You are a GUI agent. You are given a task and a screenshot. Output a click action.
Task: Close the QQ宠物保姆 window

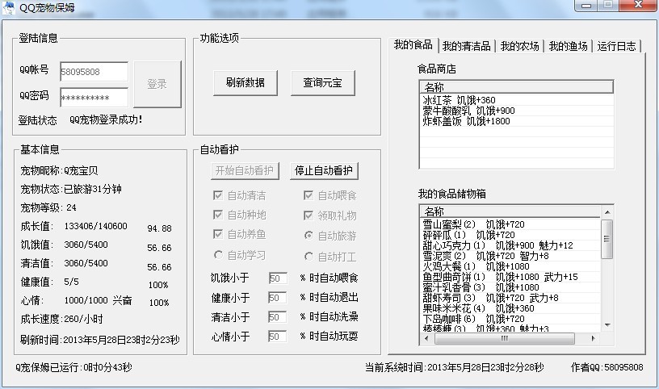click(x=638, y=6)
